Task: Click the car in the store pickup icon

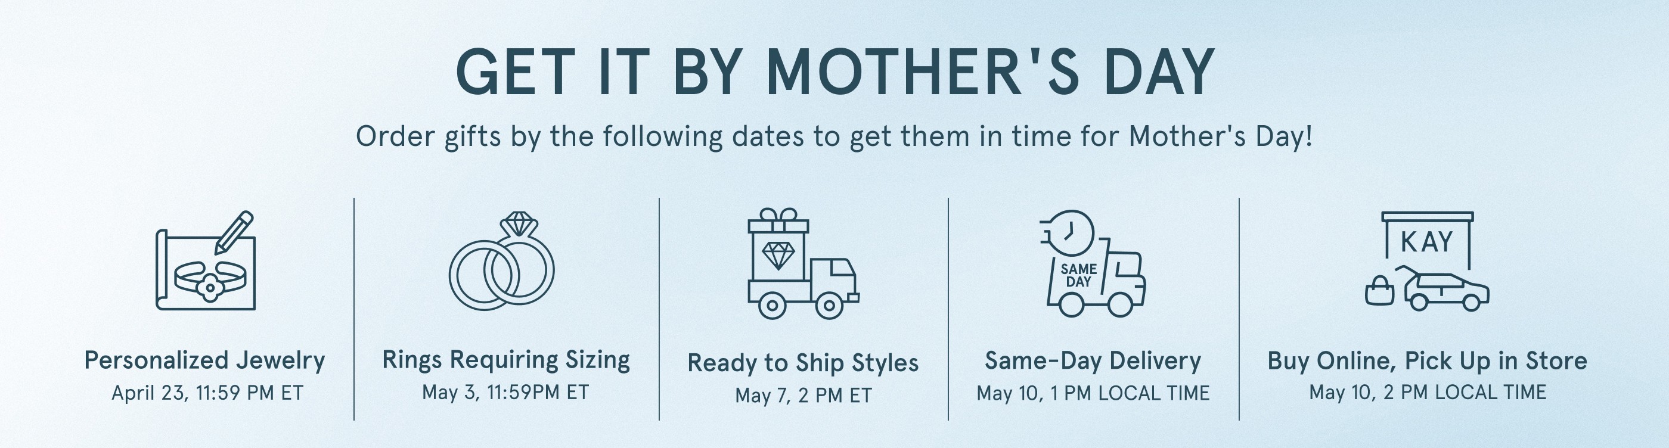Action: [x=1446, y=293]
